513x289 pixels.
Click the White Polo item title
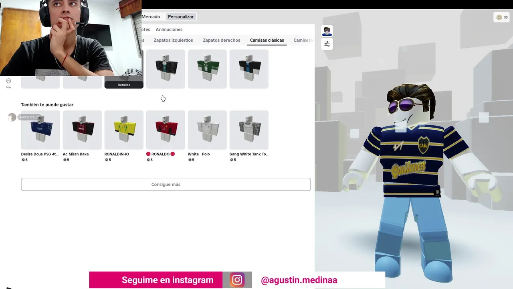(199, 154)
